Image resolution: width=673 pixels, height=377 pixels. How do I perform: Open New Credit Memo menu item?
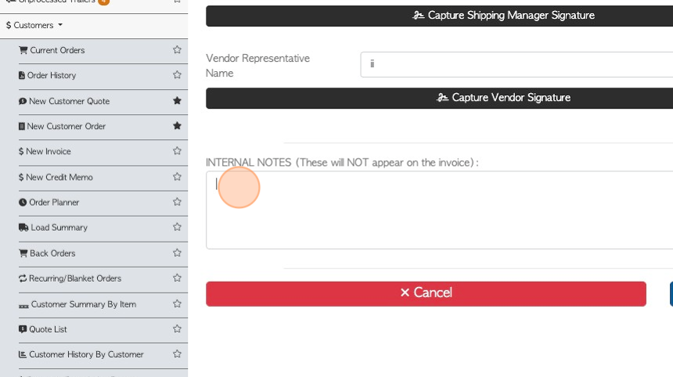tap(59, 177)
